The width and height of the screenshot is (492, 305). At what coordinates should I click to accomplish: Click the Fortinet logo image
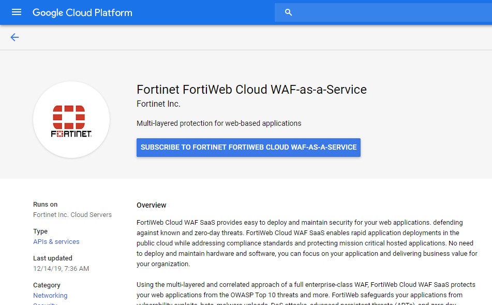coord(71,120)
